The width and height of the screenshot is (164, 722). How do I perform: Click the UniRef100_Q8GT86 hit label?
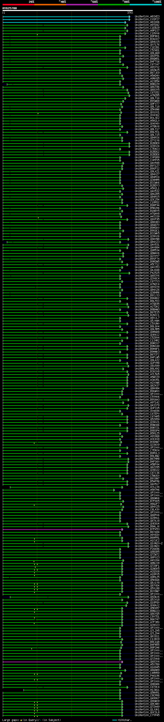147,87
